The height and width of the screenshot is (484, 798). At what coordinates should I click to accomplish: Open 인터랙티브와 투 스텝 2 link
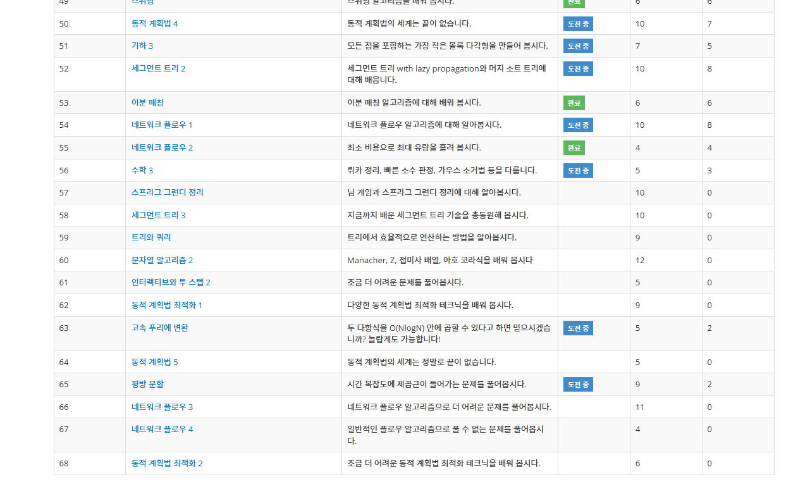coord(171,282)
